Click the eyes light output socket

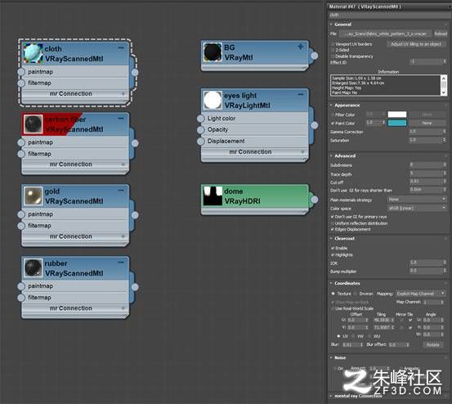314,125
